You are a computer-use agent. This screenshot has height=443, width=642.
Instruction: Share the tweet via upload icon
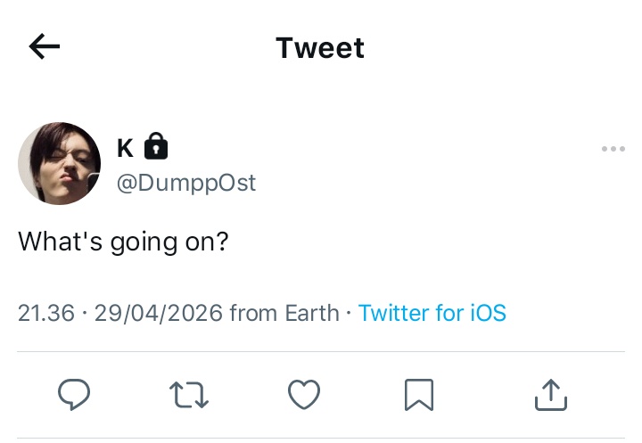coord(551,395)
